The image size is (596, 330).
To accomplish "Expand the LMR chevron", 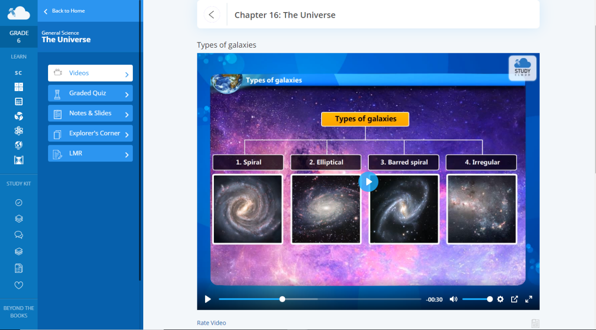I will click(x=127, y=155).
